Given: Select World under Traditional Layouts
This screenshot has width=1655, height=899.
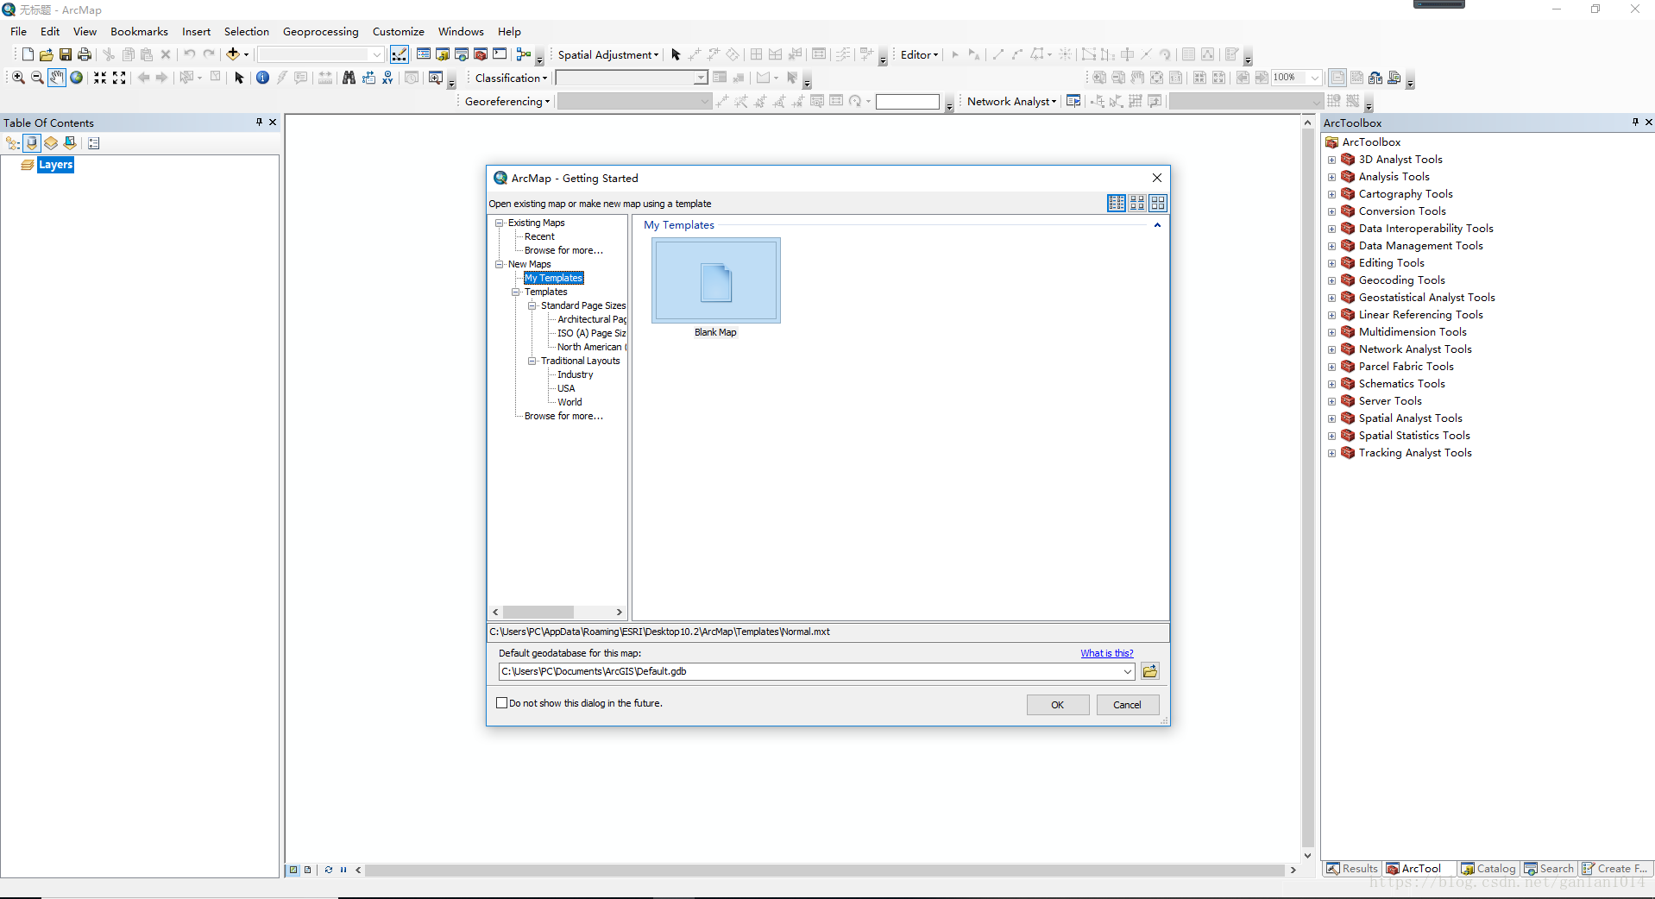Looking at the screenshot, I should [x=569, y=402].
